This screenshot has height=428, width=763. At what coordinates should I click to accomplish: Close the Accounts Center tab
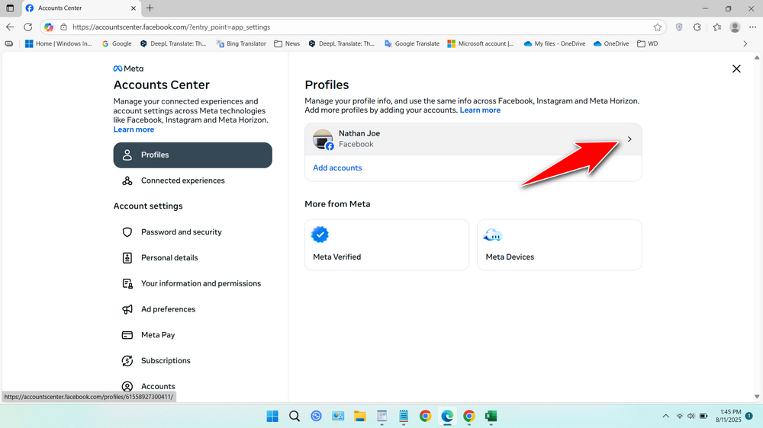(134, 8)
